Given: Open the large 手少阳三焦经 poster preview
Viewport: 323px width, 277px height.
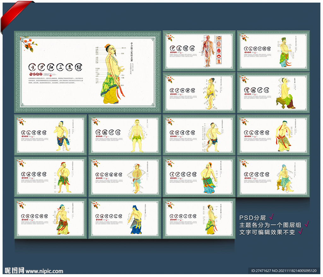Looking at the screenshot, I should tap(88, 72).
